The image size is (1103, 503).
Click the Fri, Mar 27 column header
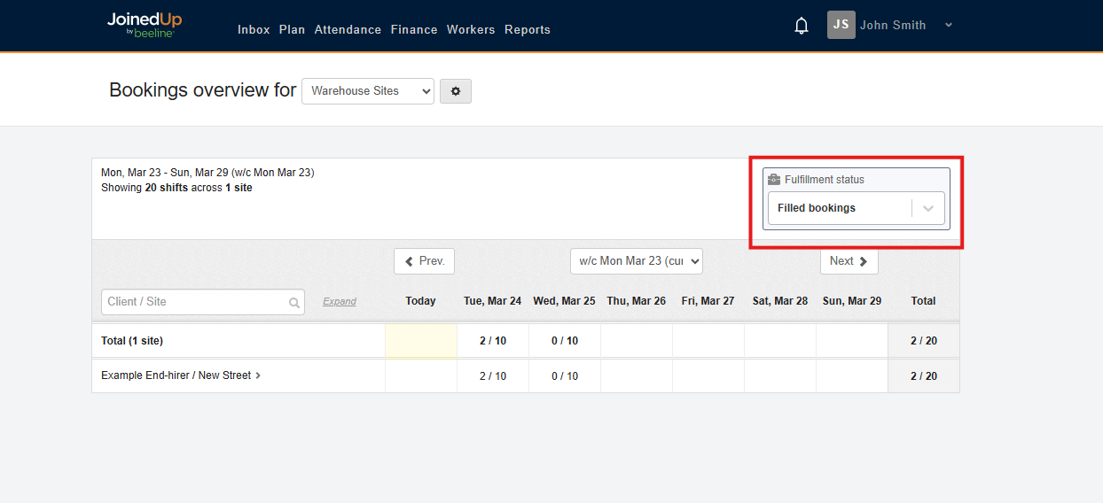(x=708, y=301)
